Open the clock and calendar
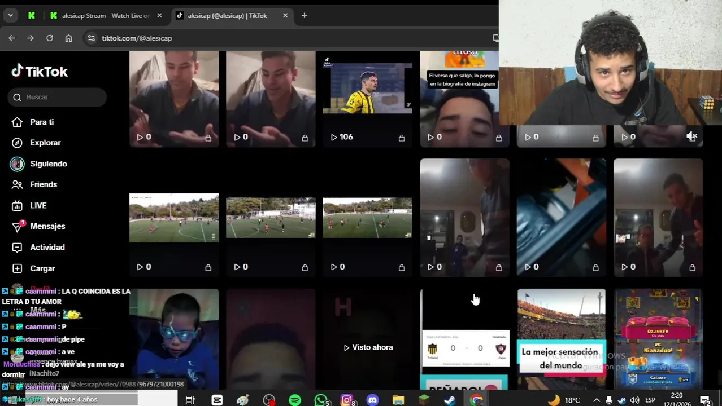This screenshot has width=722, height=406. coord(677,400)
